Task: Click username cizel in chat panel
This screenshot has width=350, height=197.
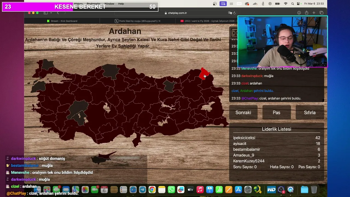Action: tap(244, 83)
